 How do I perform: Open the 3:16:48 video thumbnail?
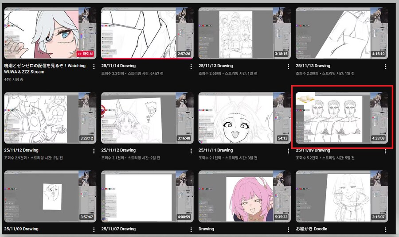(147, 118)
